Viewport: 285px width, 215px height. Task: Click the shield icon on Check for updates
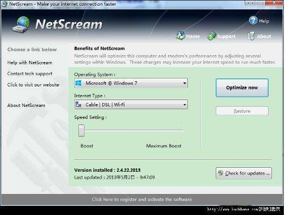point(220,173)
